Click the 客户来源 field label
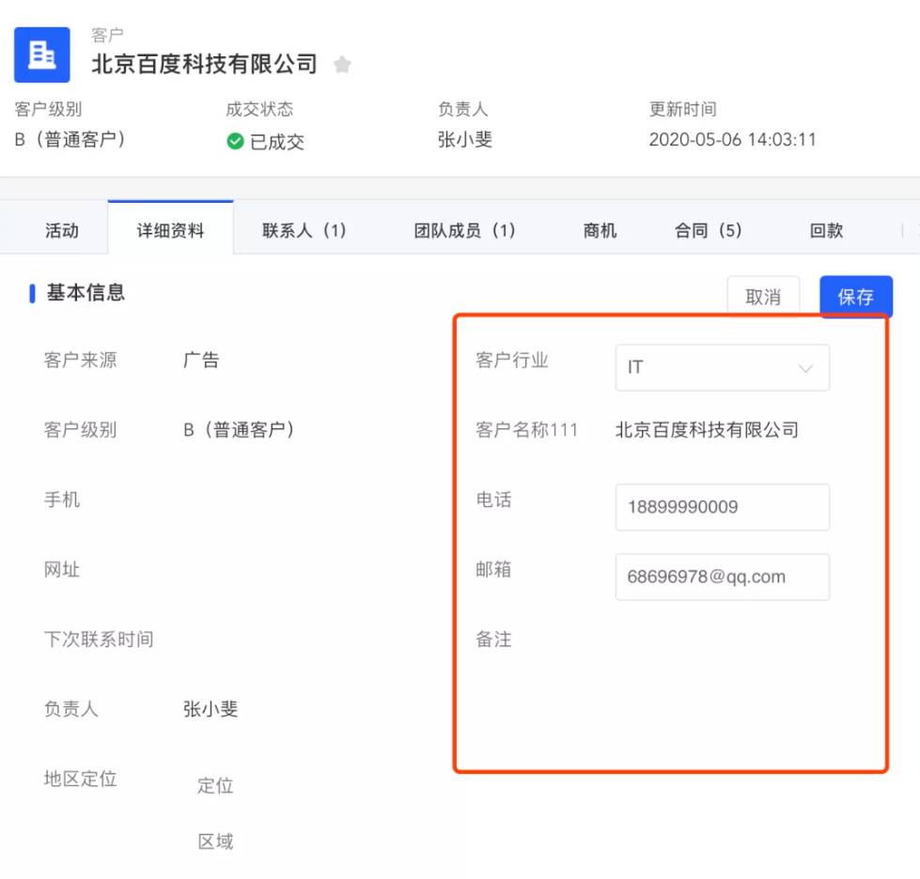 pyautogui.click(x=81, y=360)
